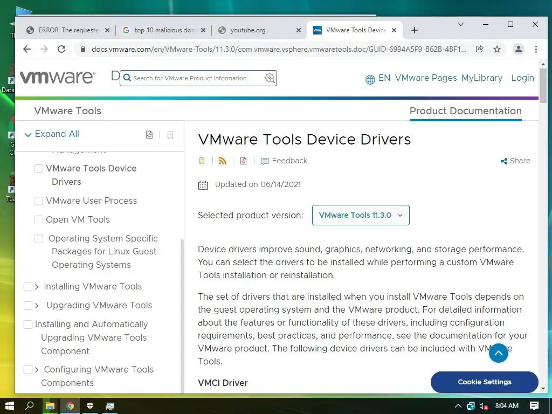Check Installing and Automatically Upgrading box
This screenshot has width=552, height=414.
point(28,324)
